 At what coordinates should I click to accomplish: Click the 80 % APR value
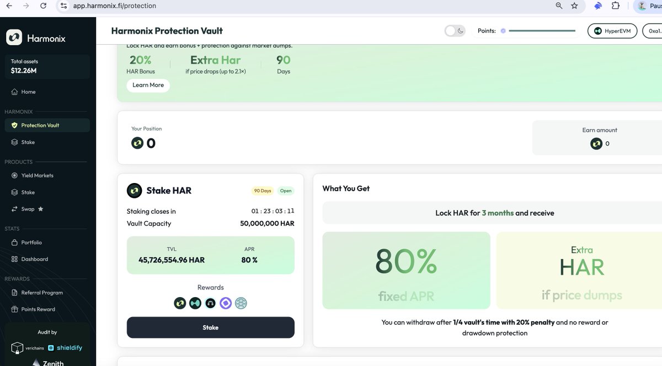249,260
